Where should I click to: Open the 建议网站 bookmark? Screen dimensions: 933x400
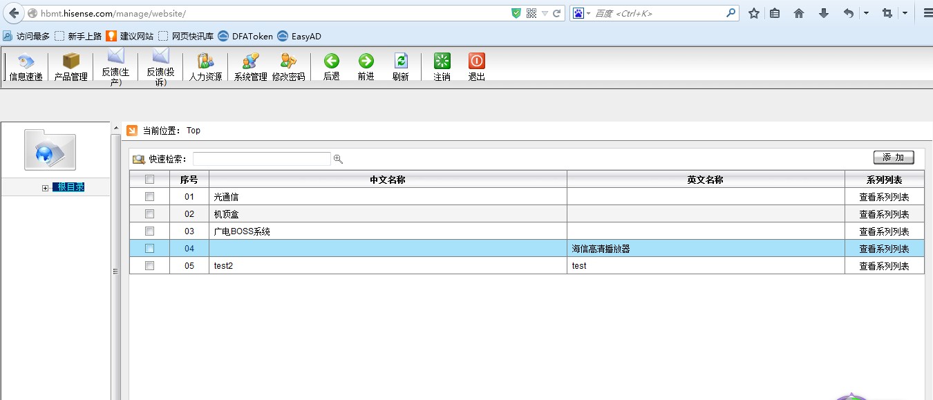coord(130,36)
